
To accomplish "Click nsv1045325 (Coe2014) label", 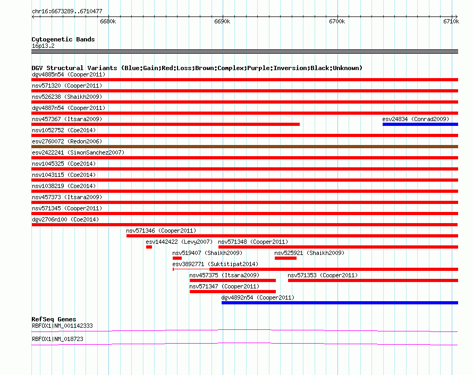I will click(64, 164).
